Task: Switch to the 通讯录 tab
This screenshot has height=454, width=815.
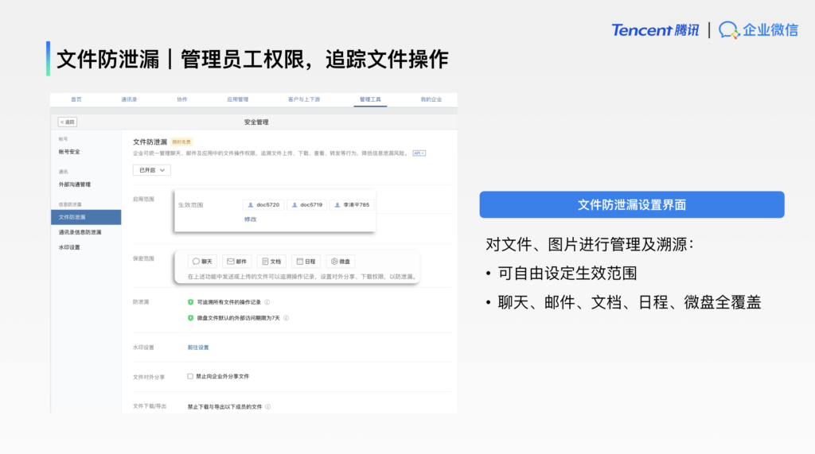Action: coord(129,99)
